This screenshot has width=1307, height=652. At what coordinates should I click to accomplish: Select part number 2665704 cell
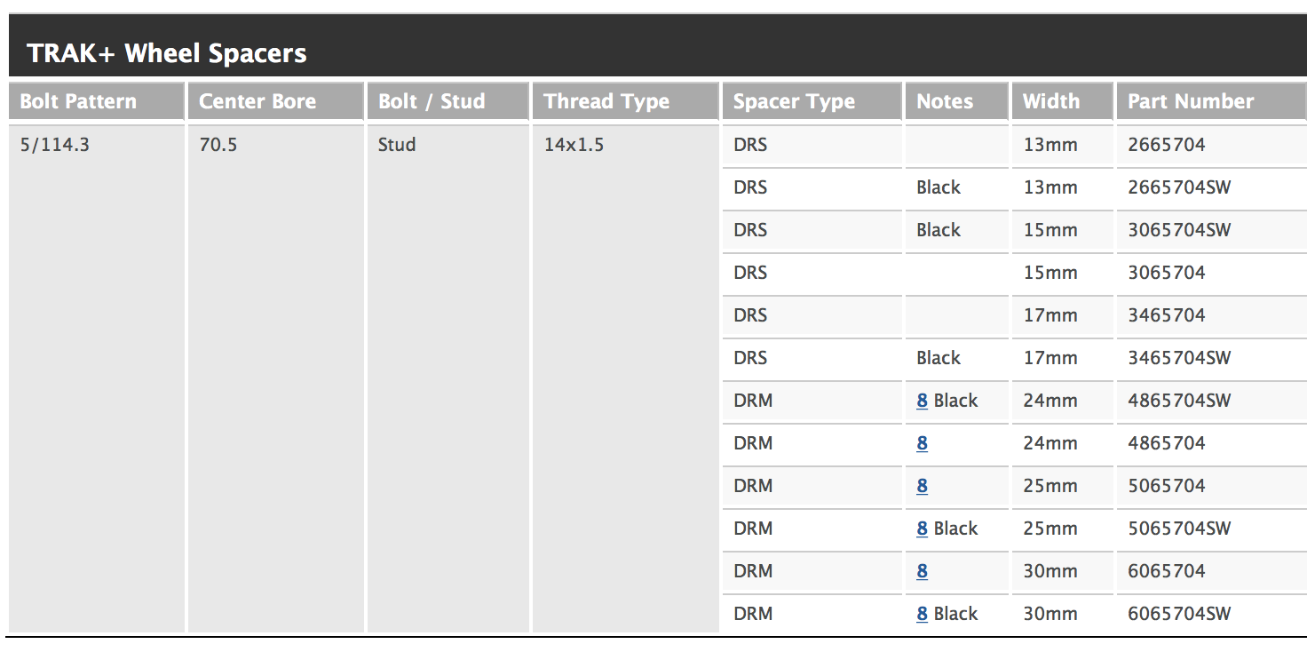coord(1167,145)
